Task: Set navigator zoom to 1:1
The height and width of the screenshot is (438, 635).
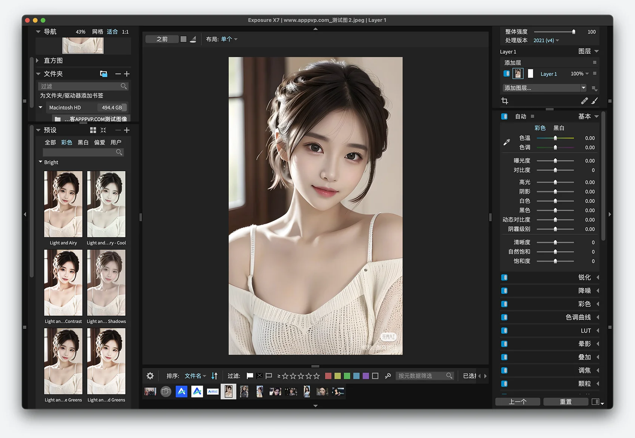Action: 125,32
